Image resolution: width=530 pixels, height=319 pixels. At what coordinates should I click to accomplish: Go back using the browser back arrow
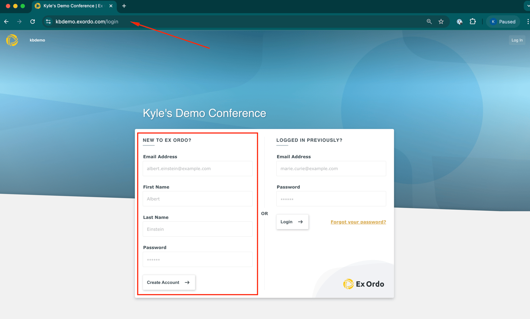pos(6,22)
